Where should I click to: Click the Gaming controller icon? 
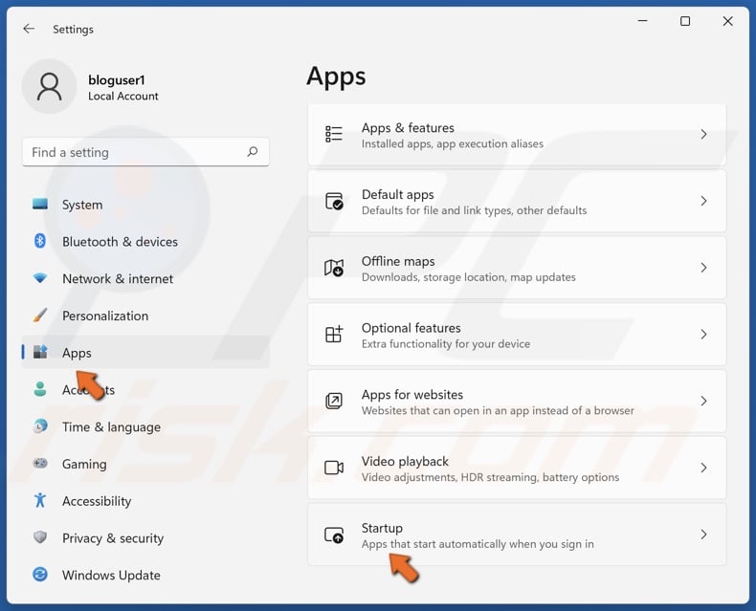coord(40,463)
